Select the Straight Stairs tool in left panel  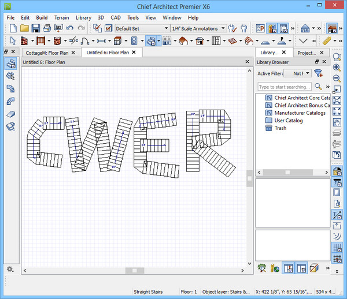click(10, 63)
